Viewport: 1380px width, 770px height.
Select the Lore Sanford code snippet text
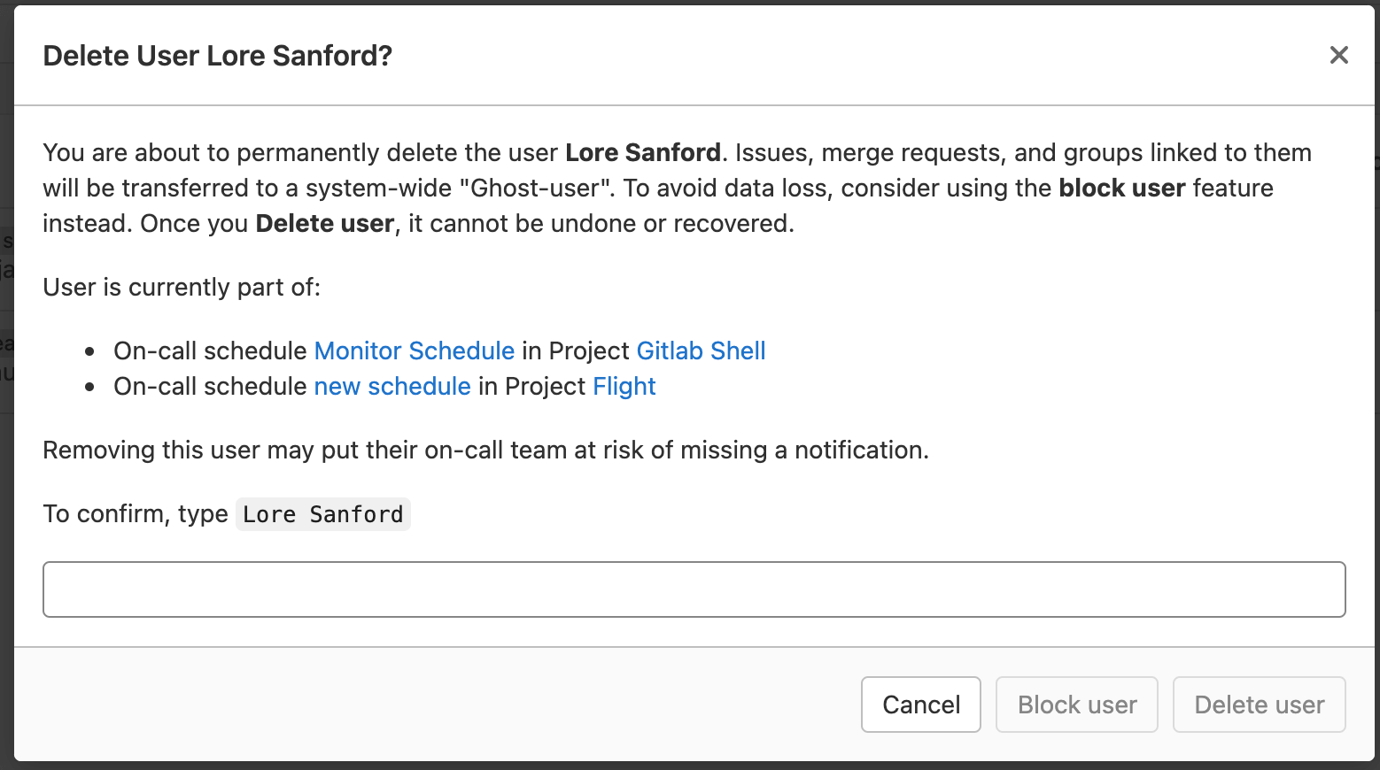(x=322, y=513)
